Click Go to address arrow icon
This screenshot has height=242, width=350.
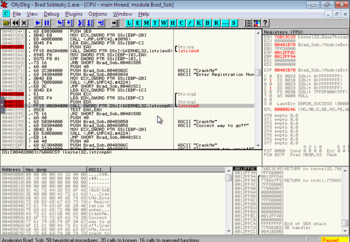pos(115,23)
